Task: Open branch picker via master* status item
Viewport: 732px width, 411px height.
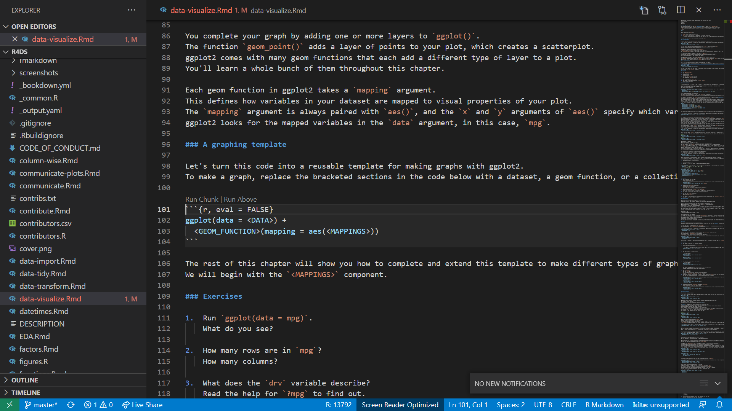Action: tap(41, 405)
